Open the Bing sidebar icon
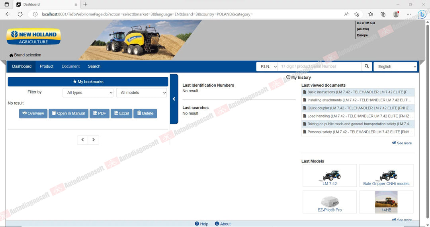 422,14
